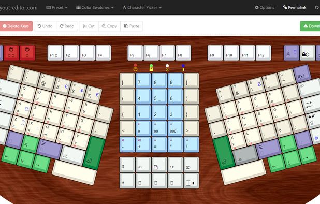Select the blue numpad 3 key
Screen dimensions: 320x204
pyautogui.click(x=175, y=112)
